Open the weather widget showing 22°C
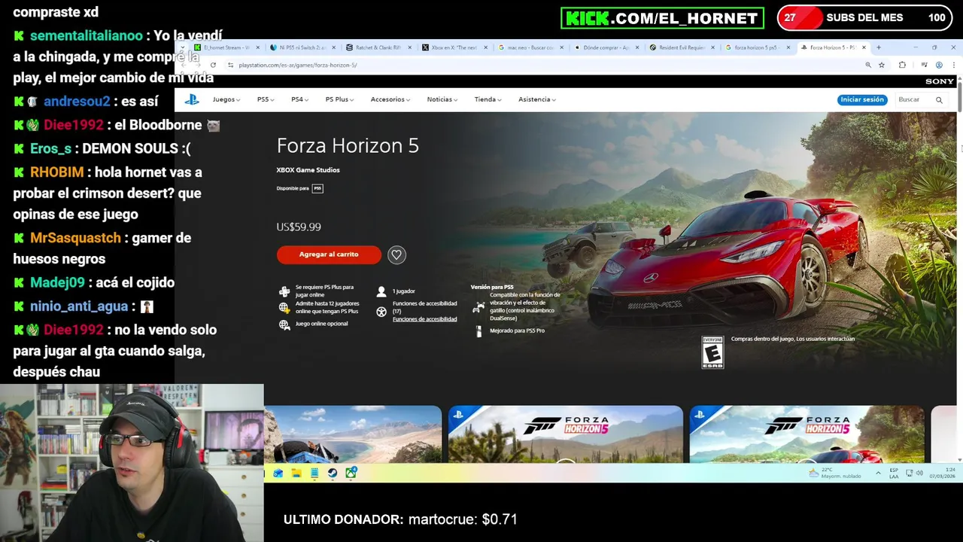Viewport: 963px width, 542px height. pos(834,473)
